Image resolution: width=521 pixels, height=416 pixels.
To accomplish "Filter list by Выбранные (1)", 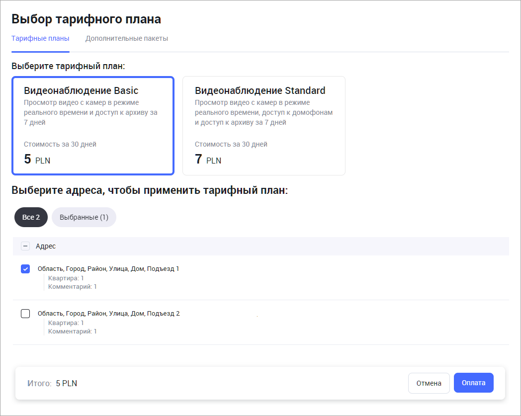I will pyautogui.click(x=84, y=217).
